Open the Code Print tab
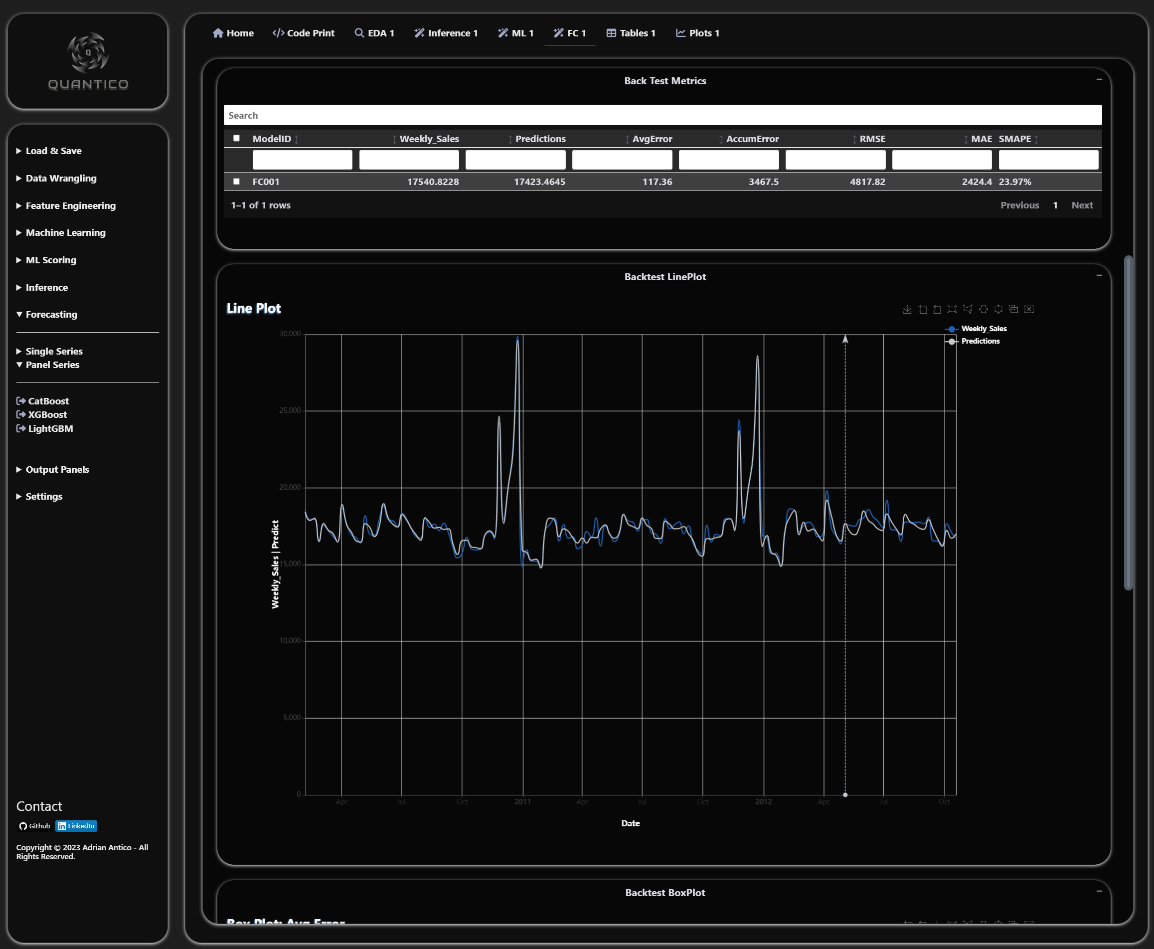1154x949 pixels. pos(303,33)
